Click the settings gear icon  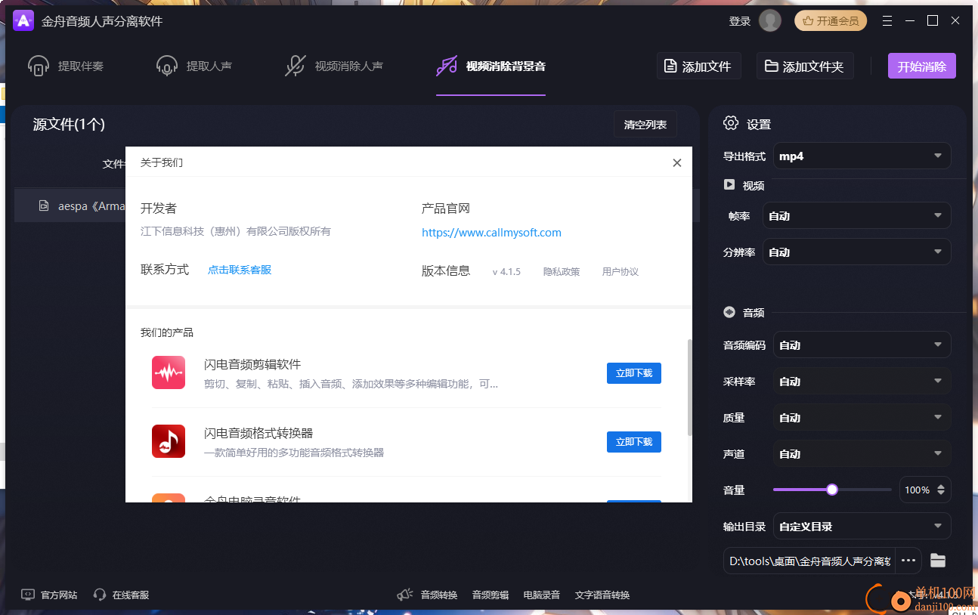tap(731, 123)
